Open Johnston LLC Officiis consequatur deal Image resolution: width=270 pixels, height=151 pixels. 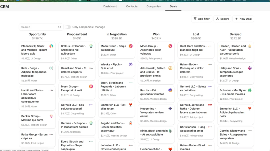click(x=116, y=146)
